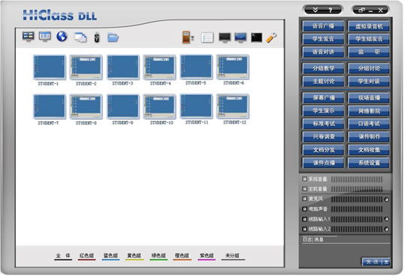Click the 系统设置 button
The width and height of the screenshot is (404, 276).
point(369,163)
